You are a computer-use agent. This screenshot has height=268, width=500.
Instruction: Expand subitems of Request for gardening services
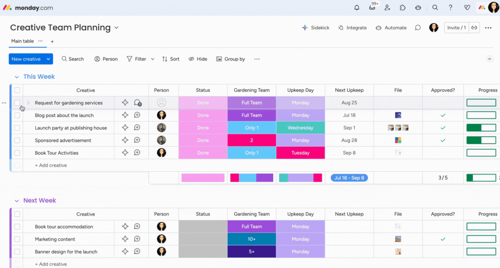[28, 103]
